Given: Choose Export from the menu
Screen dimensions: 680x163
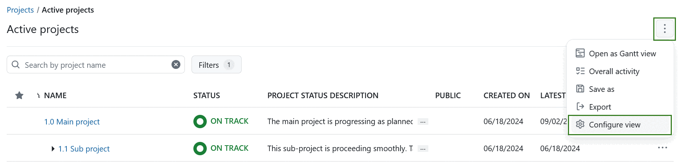Looking at the screenshot, I should (x=600, y=107).
